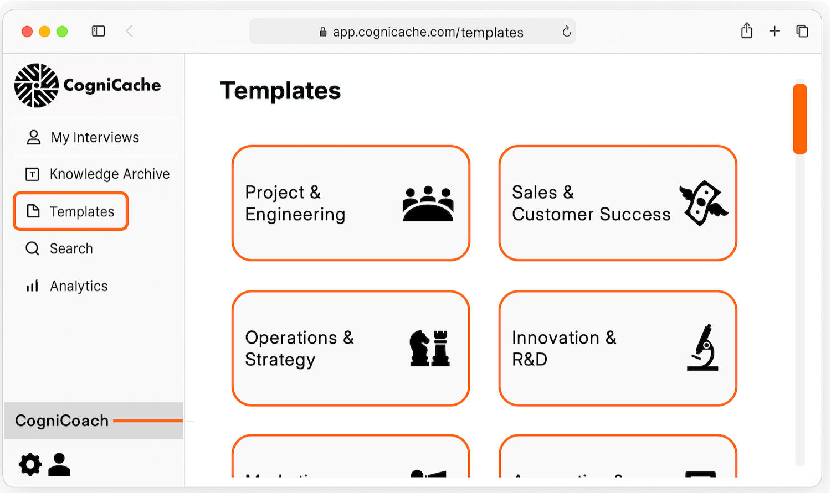Click the orange vertical scrollbar thumb
Image resolution: width=831 pixels, height=493 pixels.
click(x=799, y=118)
